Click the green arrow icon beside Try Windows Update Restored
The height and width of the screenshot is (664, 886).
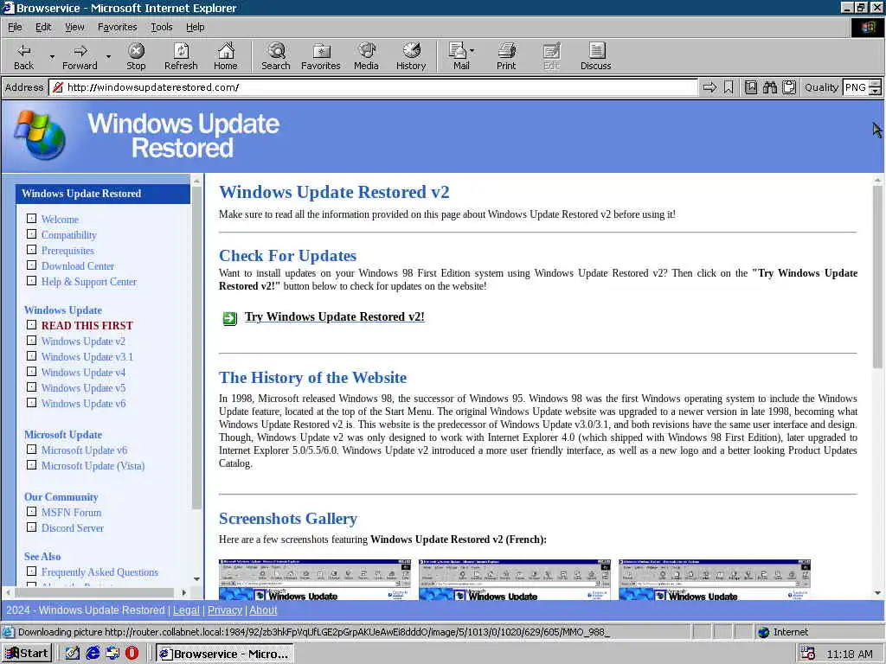[229, 318]
